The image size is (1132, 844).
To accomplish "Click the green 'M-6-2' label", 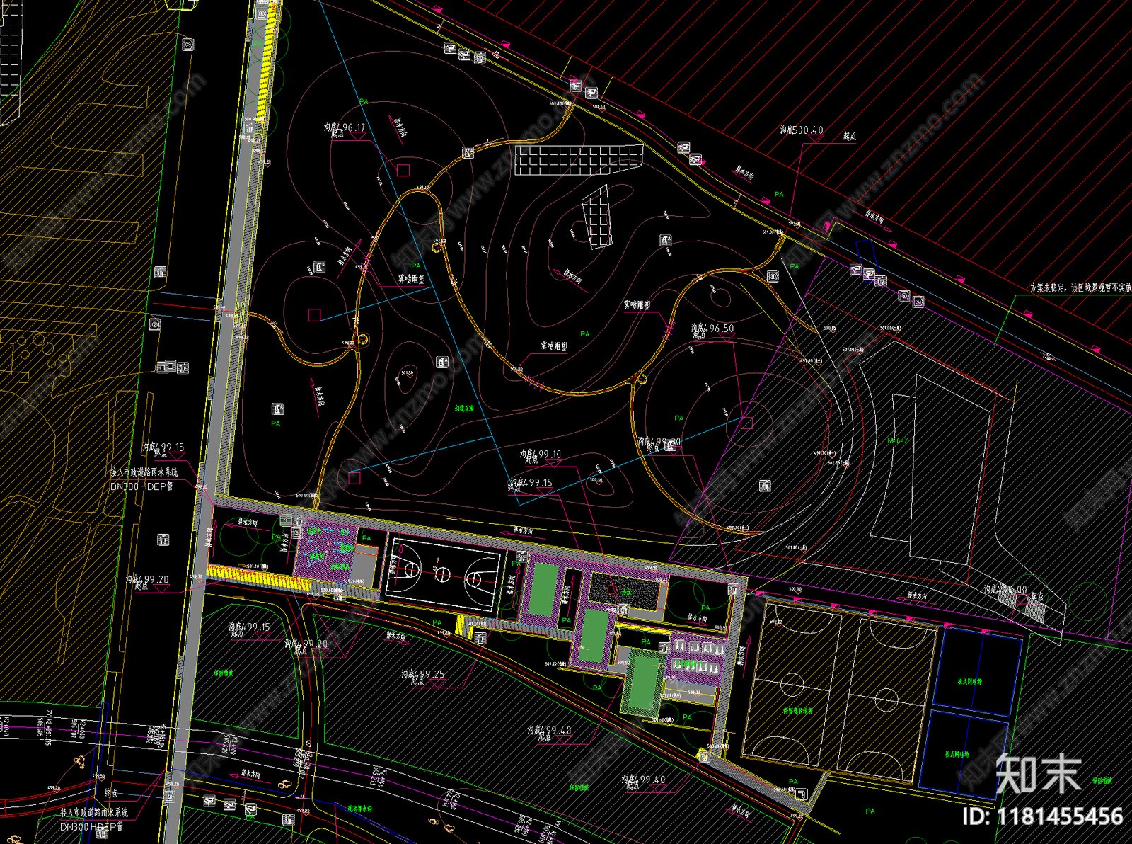I will tap(898, 440).
